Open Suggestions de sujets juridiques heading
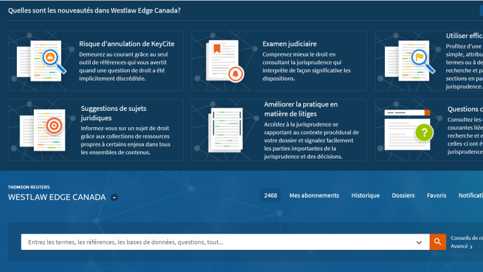Viewport: 483px width, 272px height. tap(114, 113)
